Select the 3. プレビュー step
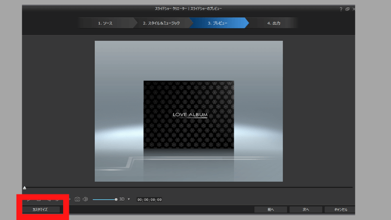This screenshot has height=220, width=391. pyautogui.click(x=217, y=23)
